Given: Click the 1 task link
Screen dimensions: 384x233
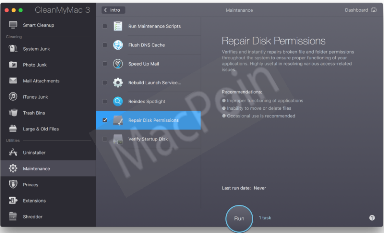Looking at the screenshot, I should tap(265, 218).
